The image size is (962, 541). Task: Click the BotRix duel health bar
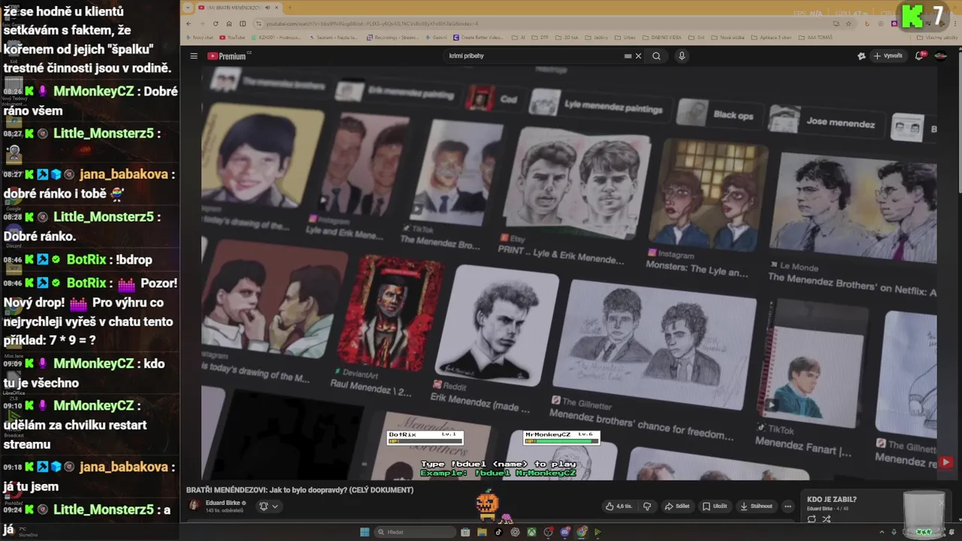tap(425, 441)
